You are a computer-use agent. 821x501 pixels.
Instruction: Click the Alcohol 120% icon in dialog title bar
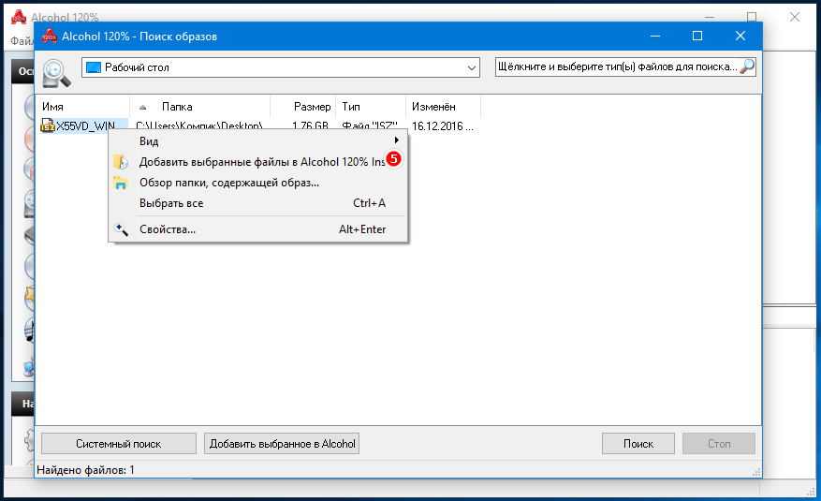pyautogui.click(x=50, y=37)
